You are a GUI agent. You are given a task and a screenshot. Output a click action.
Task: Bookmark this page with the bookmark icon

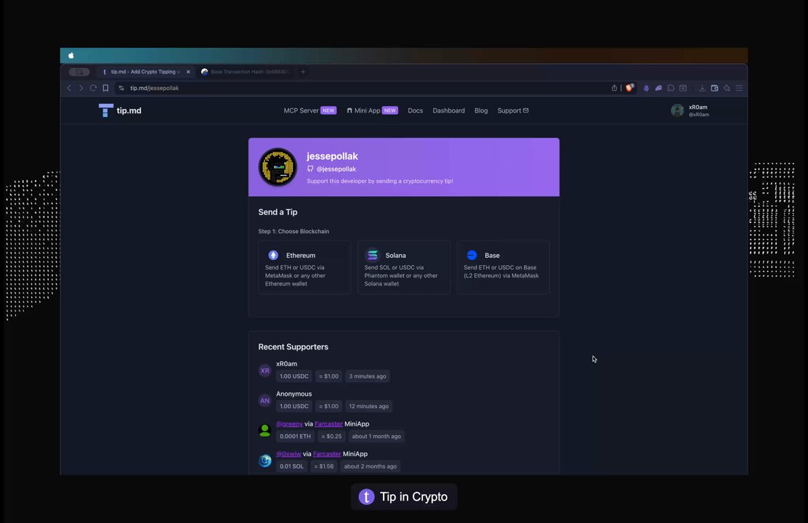pos(105,88)
